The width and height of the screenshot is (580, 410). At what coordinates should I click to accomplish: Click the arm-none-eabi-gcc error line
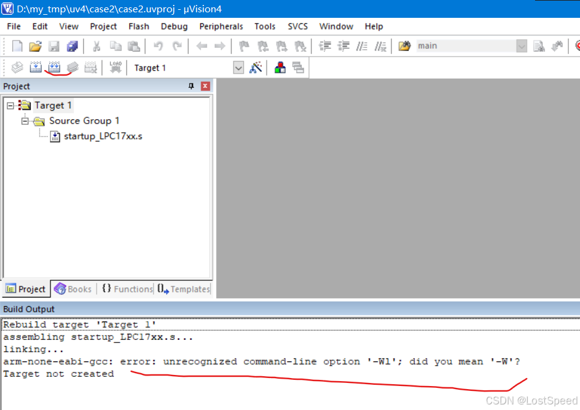(262, 361)
